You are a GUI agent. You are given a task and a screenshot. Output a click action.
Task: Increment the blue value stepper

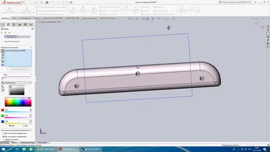(x=30, y=121)
